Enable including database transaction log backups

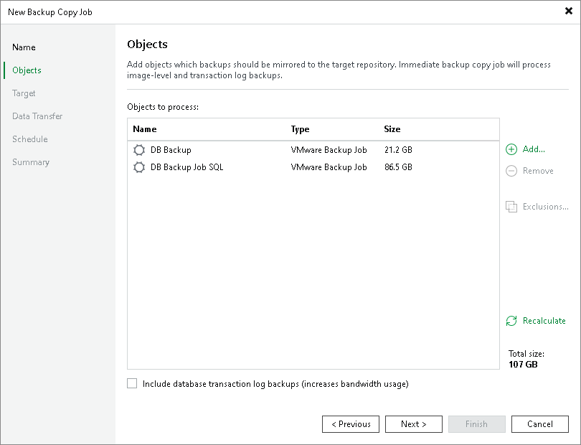tap(132, 384)
